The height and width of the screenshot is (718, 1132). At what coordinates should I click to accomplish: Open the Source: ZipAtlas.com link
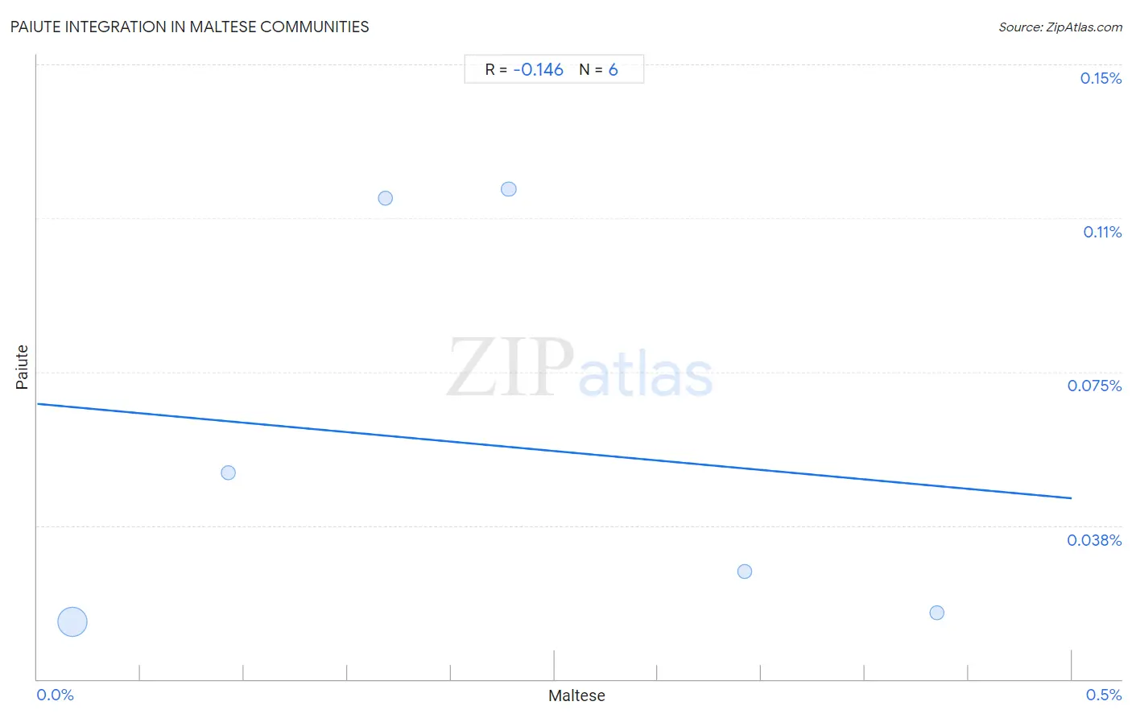point(1060,27)
